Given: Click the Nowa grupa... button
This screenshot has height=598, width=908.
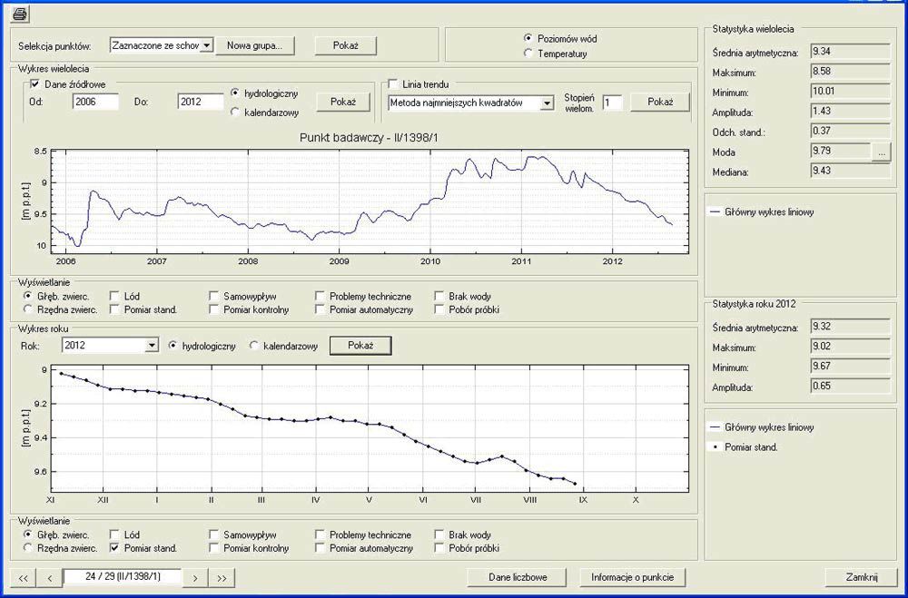Looking at the screenshot, I should coord(255,44).
